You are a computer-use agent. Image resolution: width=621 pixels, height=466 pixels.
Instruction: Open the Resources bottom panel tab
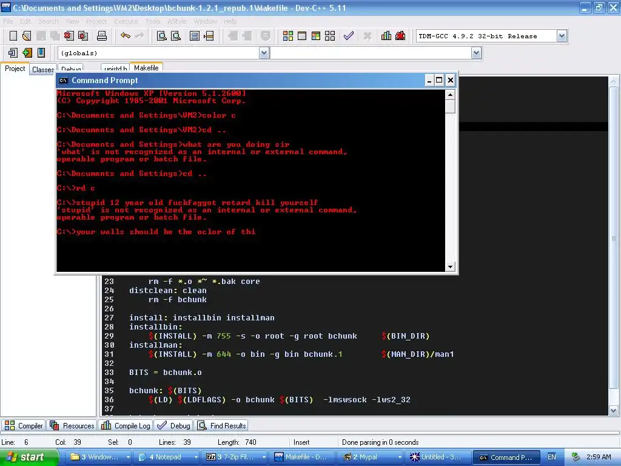72,425
